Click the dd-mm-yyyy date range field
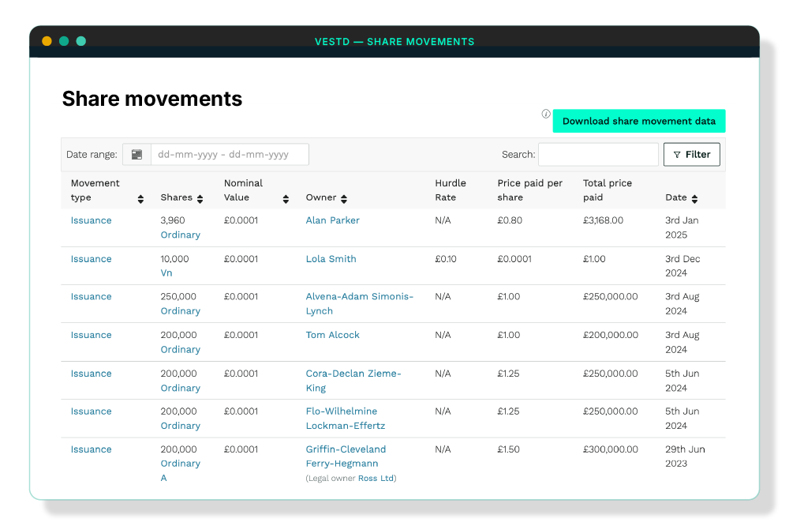The image size is (789, 526). (230, 155)
